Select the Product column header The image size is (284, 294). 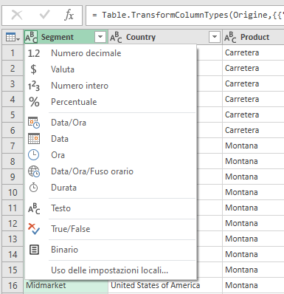(253, 37)
